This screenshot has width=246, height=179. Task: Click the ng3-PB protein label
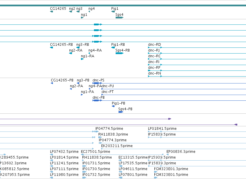point(83,80)
